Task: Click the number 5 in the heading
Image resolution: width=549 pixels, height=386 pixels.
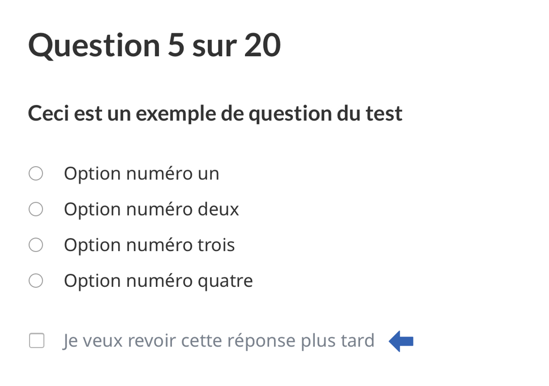Action: coord(176,45)
